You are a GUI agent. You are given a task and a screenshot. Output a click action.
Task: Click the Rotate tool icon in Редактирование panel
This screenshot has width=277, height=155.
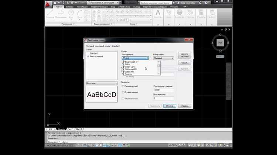[x=99, y=12]
